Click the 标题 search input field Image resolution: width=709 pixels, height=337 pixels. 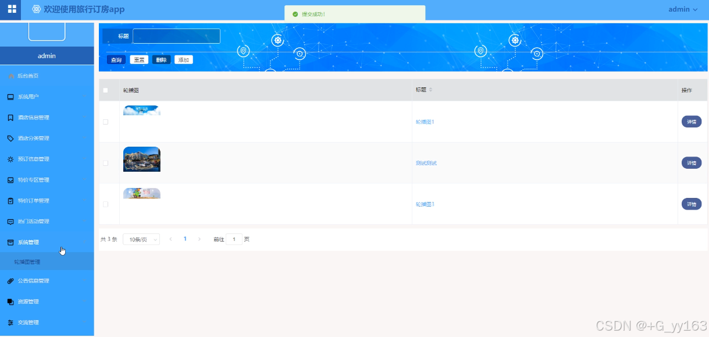[x=176, y=36]
